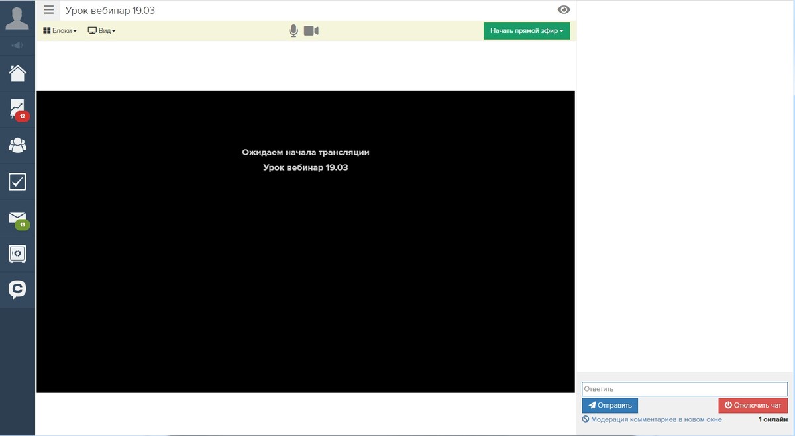The height and width of the screenshot is (436, 795).
Task: Click the Отключить чат button
Action: [x=753, y=405]
